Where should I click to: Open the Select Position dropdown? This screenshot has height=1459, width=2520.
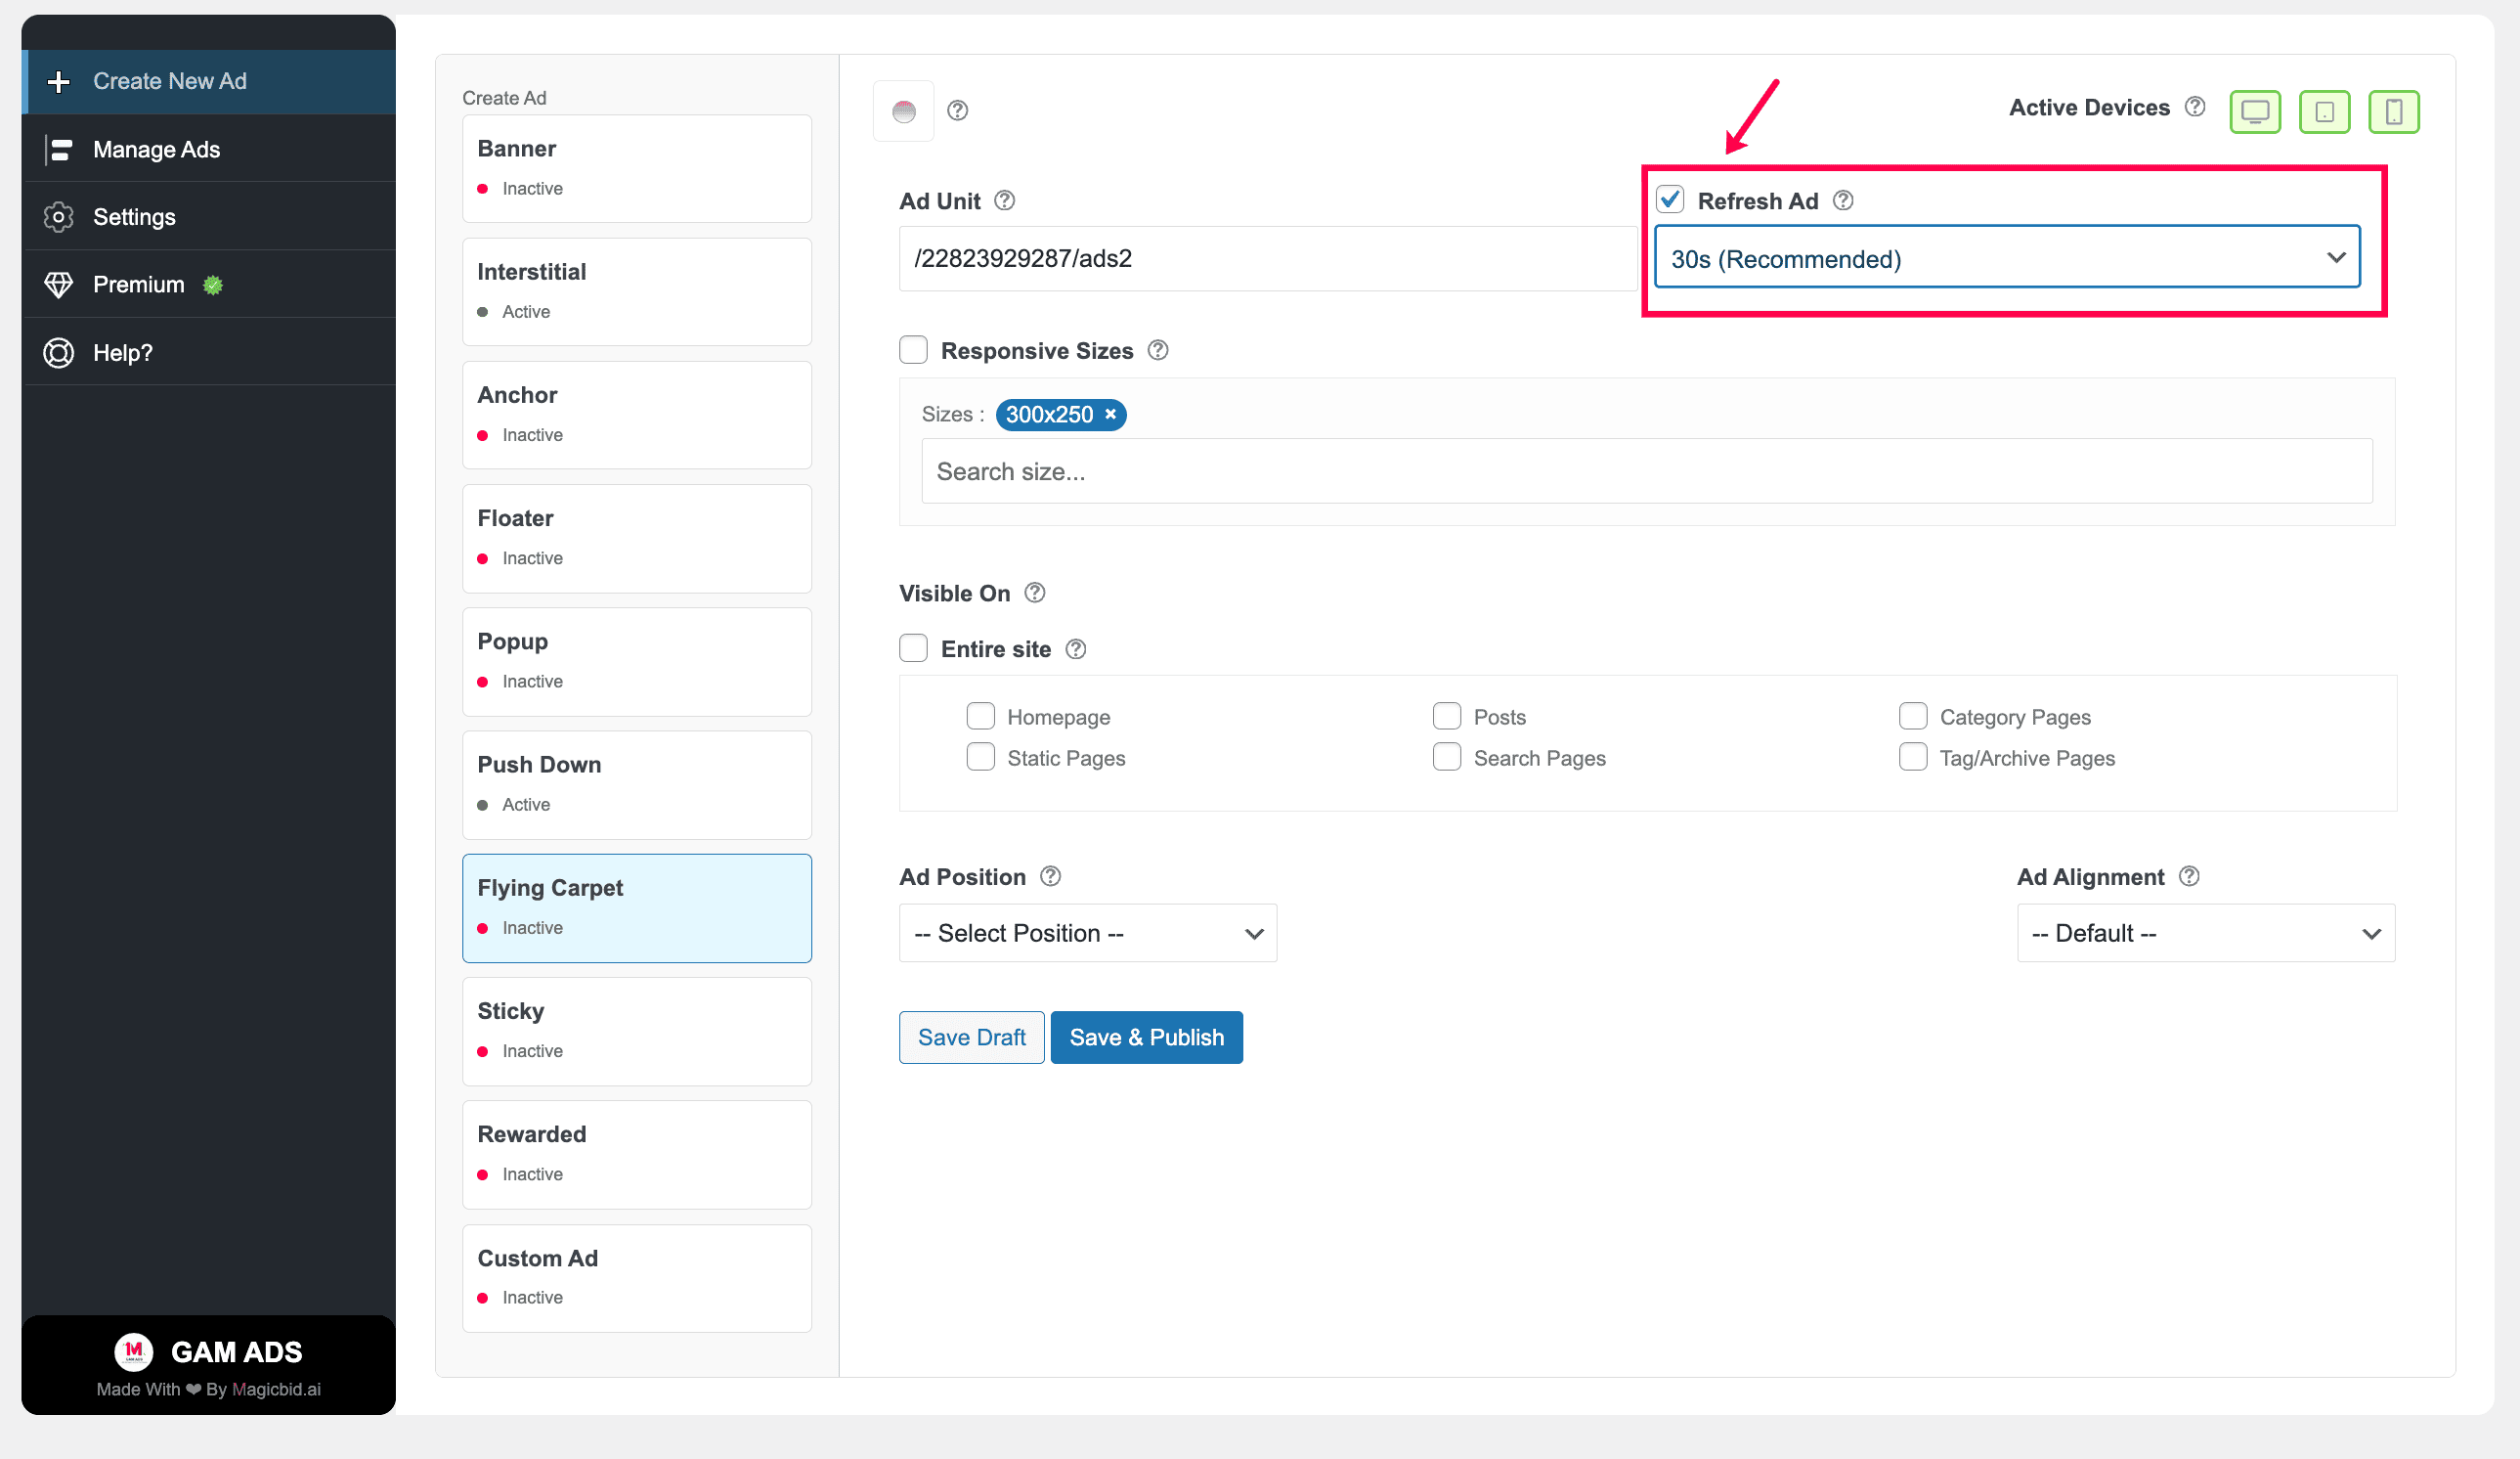coord(1087,934)
